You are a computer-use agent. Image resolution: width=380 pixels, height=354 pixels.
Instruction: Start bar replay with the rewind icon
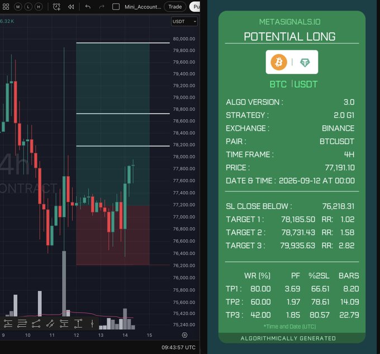point(71,7)
